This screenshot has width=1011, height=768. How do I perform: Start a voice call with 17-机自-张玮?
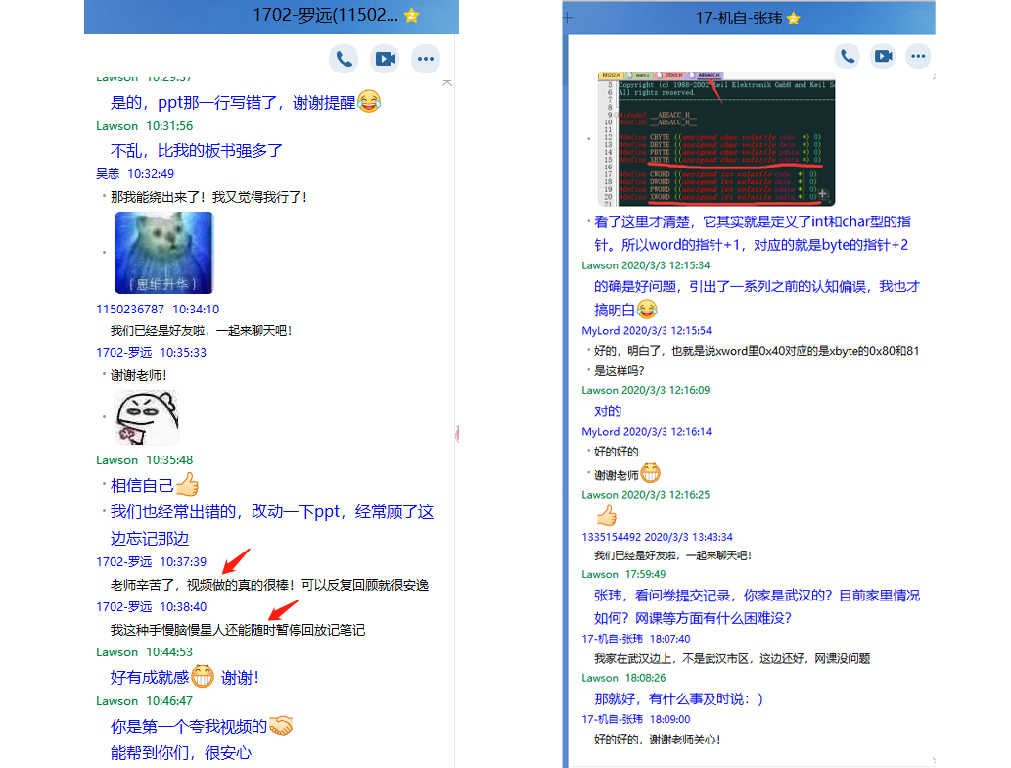click(848, 56)
